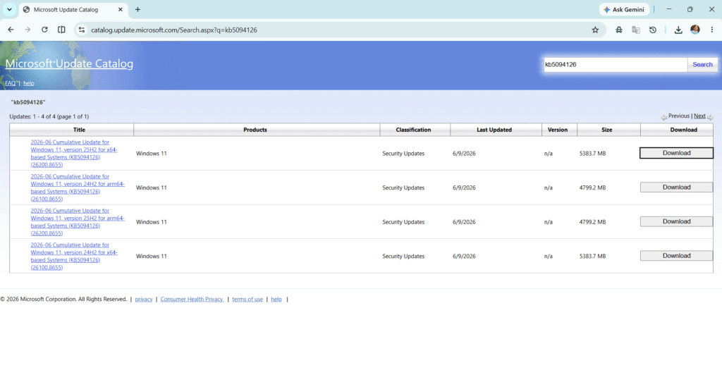This screenshot has width=722, height=382.
Task: Open history clock icon in toolbar
Action: pos(653,30)
